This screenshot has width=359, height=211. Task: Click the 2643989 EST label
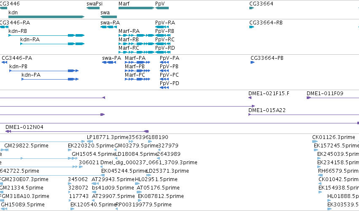(168, 154)
